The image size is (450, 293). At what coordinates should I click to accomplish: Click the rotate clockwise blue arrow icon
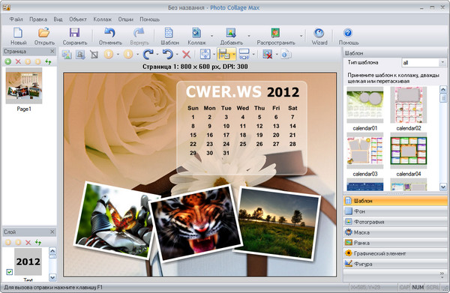(148, 54)
